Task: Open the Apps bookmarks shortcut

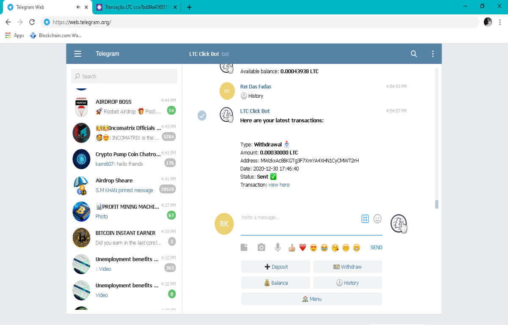Action: coord(15,36)
